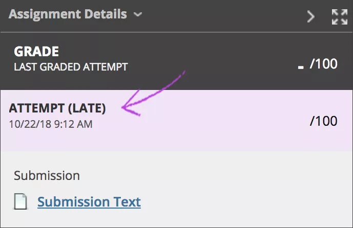Click the /100 total in the GRADE row
Viewport: 353px width, 228px height.
pos(324,64)
